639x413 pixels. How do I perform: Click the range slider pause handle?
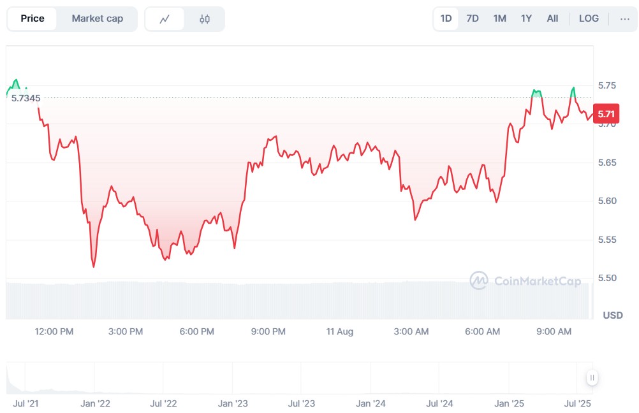click(592, 378)
